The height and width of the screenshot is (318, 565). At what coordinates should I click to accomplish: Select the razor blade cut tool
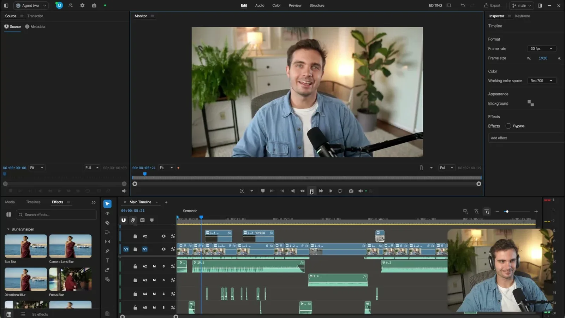click(x=107, y=223)
